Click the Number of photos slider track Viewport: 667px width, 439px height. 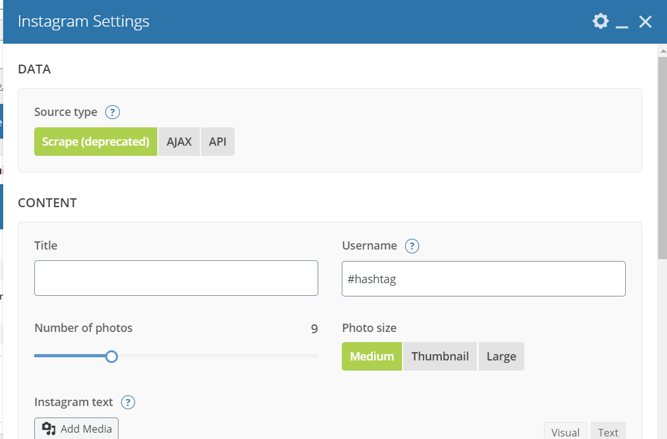coord(216,356)
